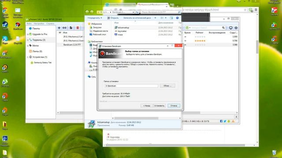Open Избранное in Explorer navigation pane
The image size is (282, 158).
pos(96,24)
